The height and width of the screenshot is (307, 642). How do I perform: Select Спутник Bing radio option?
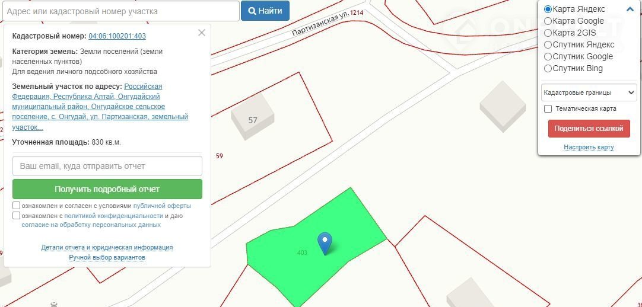tap(548, 68)
